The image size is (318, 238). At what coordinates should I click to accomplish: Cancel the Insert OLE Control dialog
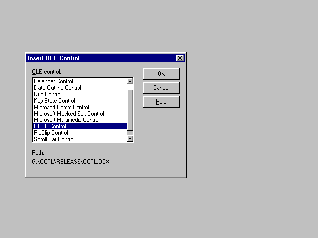161,88
